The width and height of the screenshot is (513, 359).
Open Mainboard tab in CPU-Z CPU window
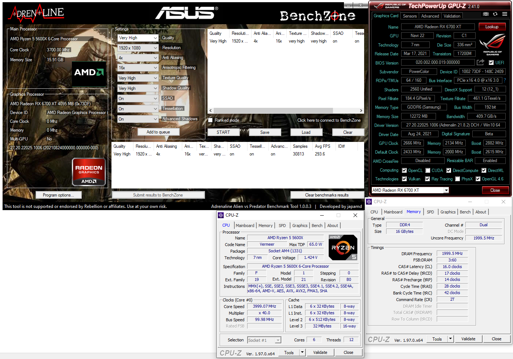245,226
